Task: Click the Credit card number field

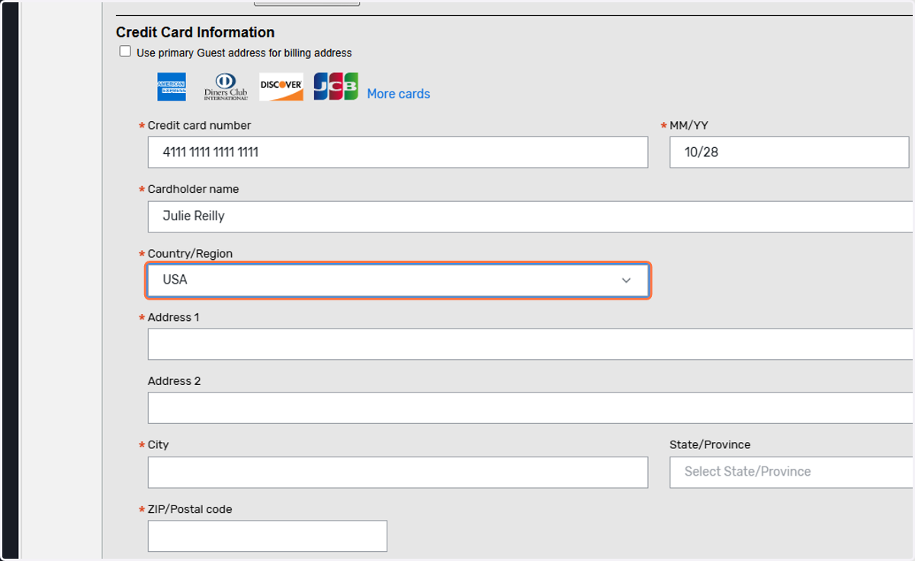Action: click(x=398, y=152)
